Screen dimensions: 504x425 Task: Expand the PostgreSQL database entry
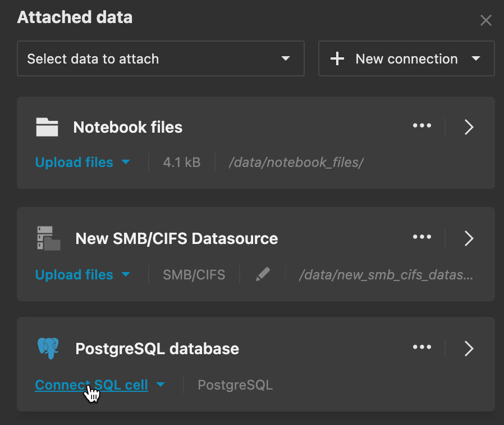(469, 348)
